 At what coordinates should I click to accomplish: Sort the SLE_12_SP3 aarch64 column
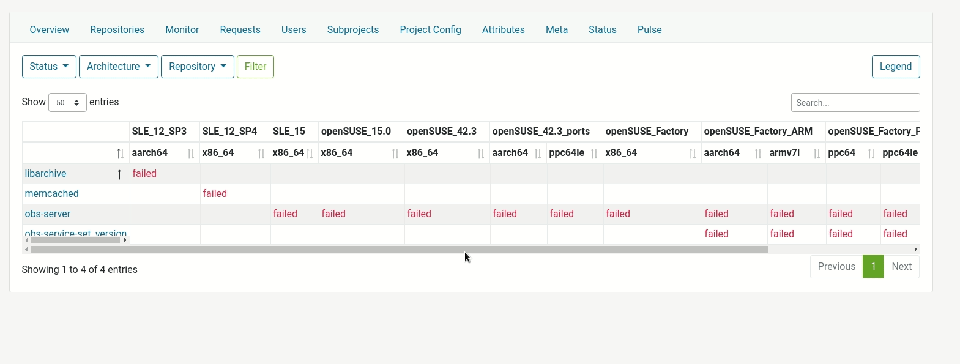[x=191, y=154]
